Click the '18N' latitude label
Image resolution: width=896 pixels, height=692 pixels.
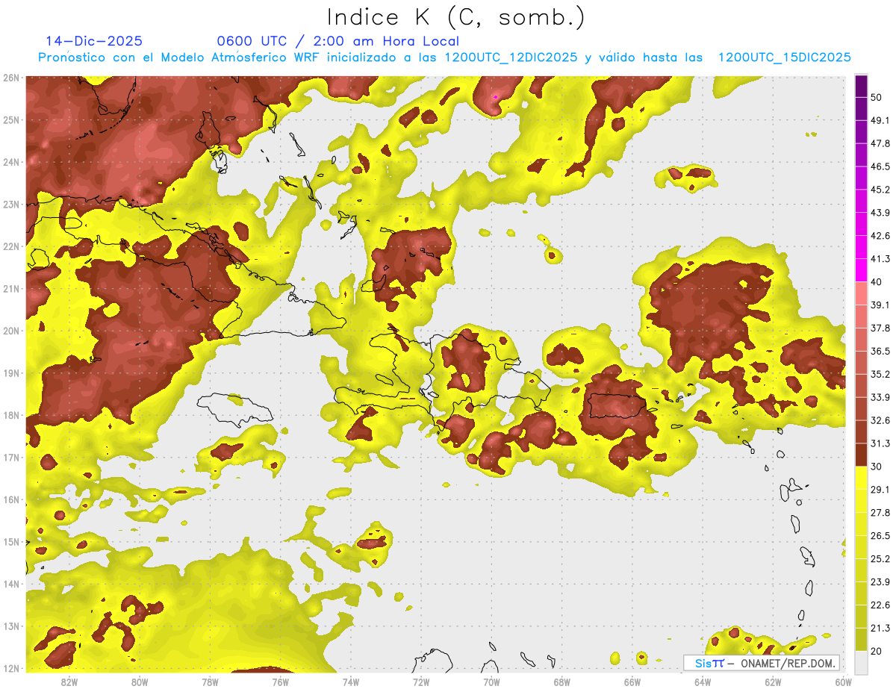tap(11, 415)
